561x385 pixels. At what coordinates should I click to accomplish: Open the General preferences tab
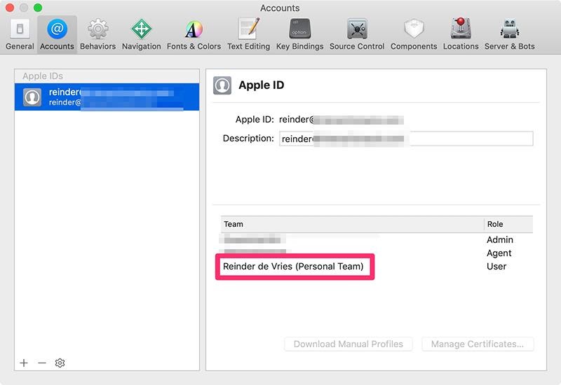pos(20,34)
